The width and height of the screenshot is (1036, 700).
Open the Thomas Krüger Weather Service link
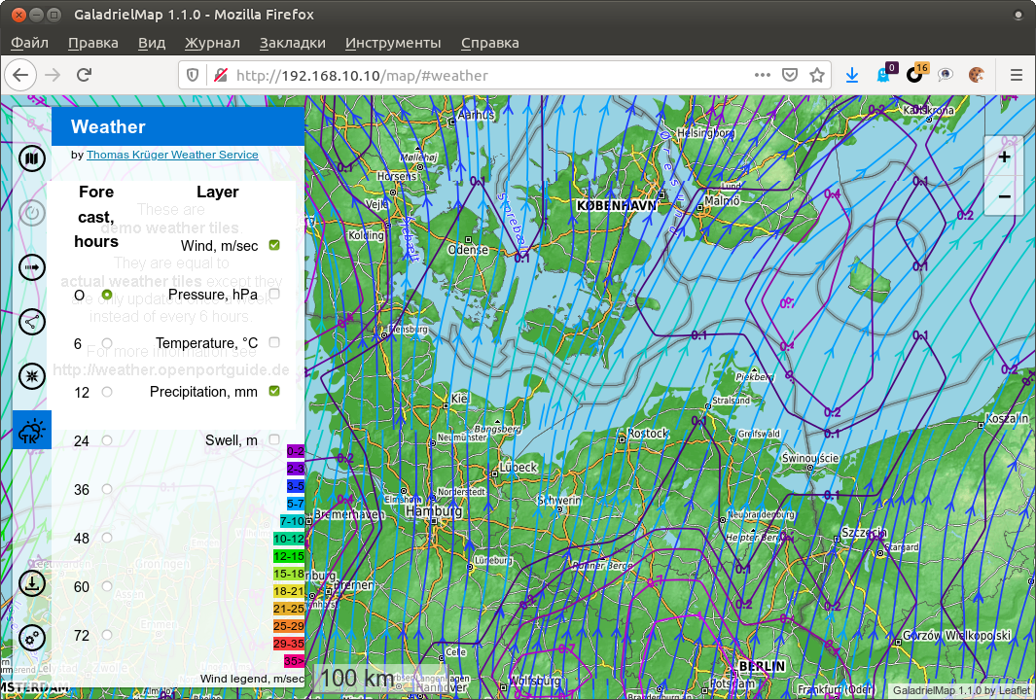tap(172, 155)
